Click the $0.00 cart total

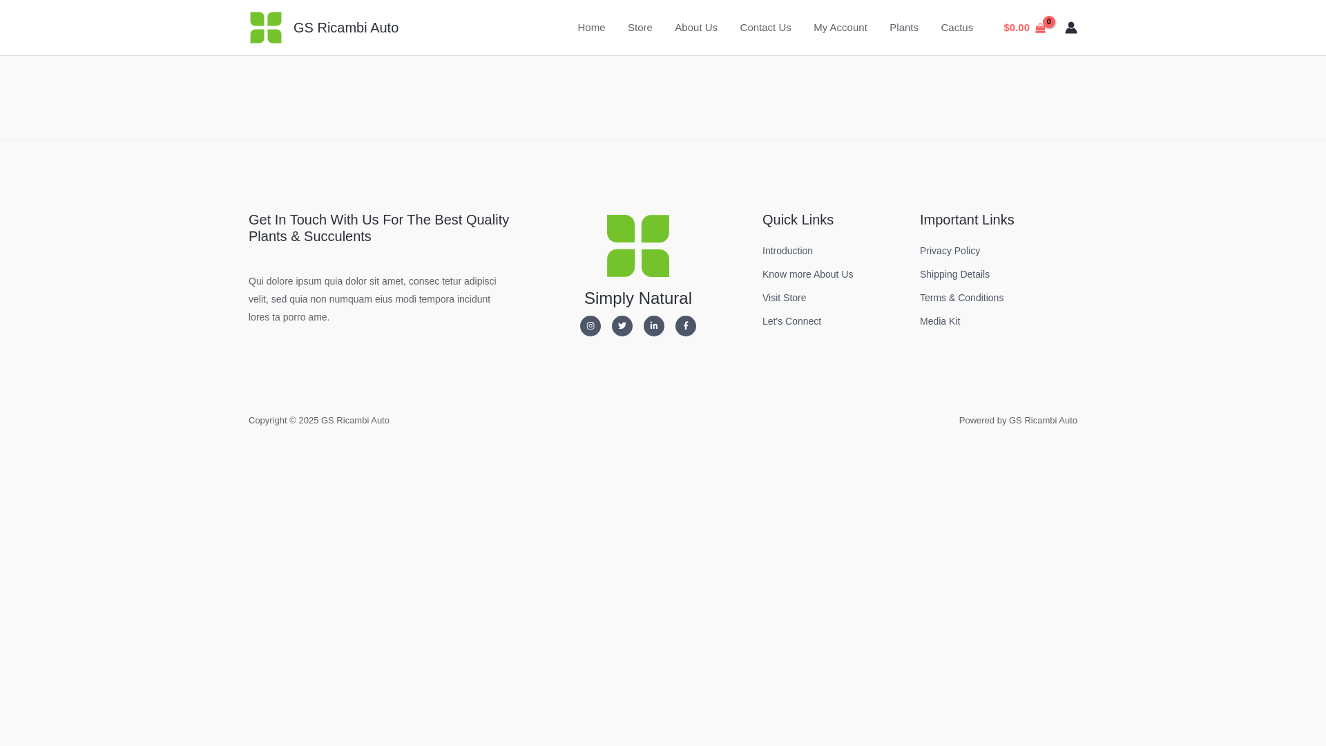click(1017, 28)
